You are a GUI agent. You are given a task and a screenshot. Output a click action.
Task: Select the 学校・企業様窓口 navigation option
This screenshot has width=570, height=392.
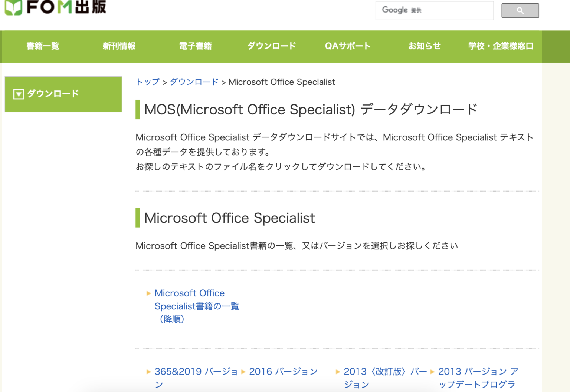coord(501,46)
